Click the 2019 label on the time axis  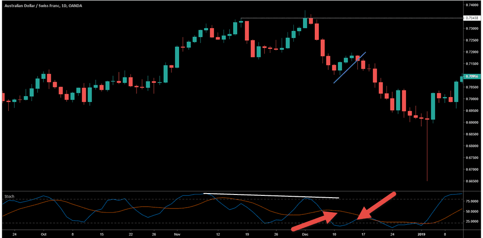[x=422, y=235]
